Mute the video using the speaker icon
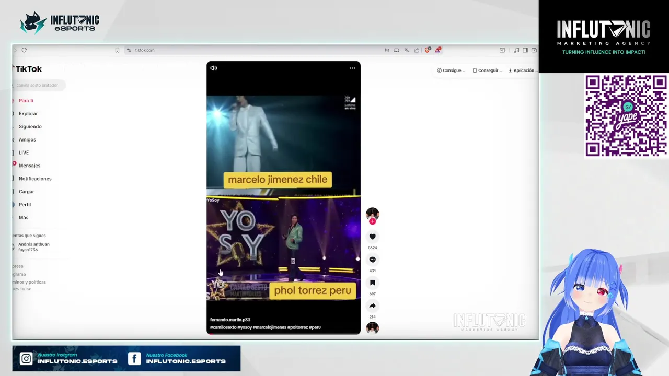 [x=213, y=68]
